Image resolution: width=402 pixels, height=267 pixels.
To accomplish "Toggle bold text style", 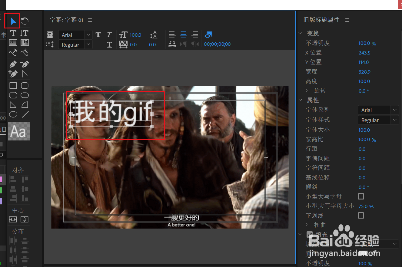I will point(98,35).
